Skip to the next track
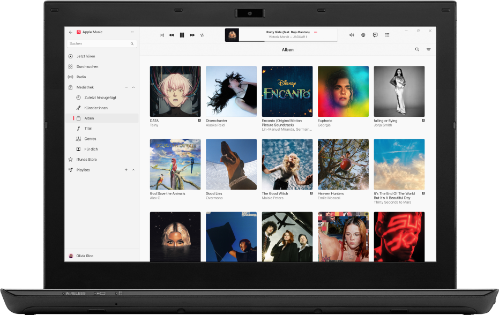This screenshot has height=315, width=499. coord(192,35)
